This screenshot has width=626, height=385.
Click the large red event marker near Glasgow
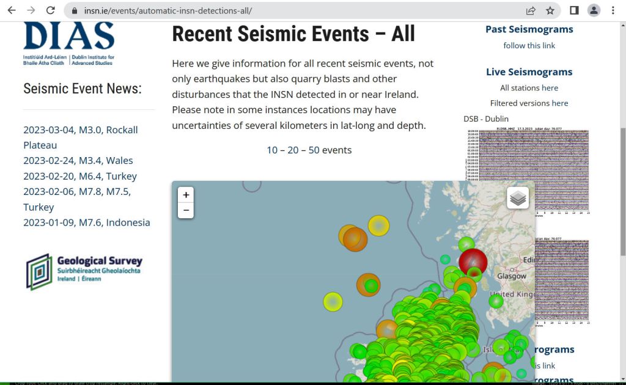coord(473,261)
